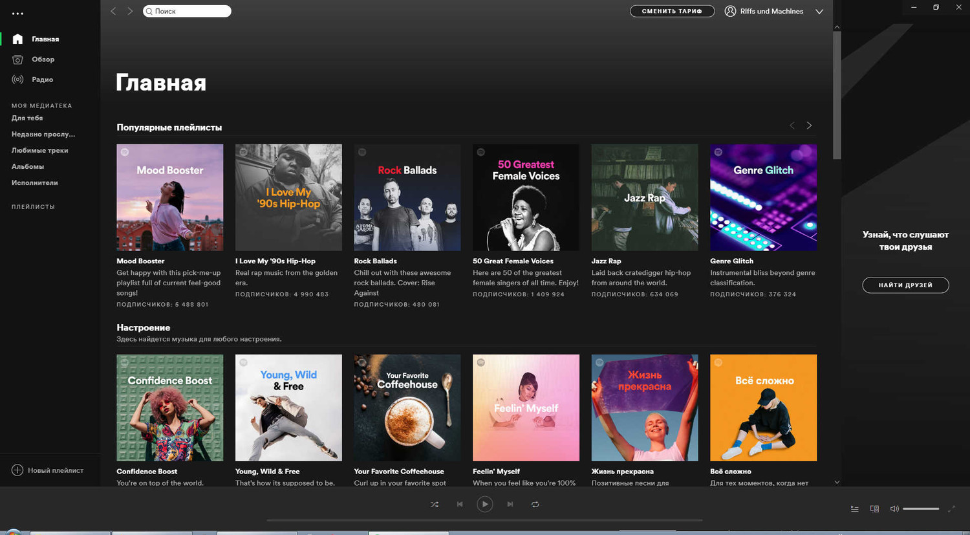This screenshot has width=970, height=535.
Task: Skip to the previous track
Action: pyautogui.click(x=460, y=504)
